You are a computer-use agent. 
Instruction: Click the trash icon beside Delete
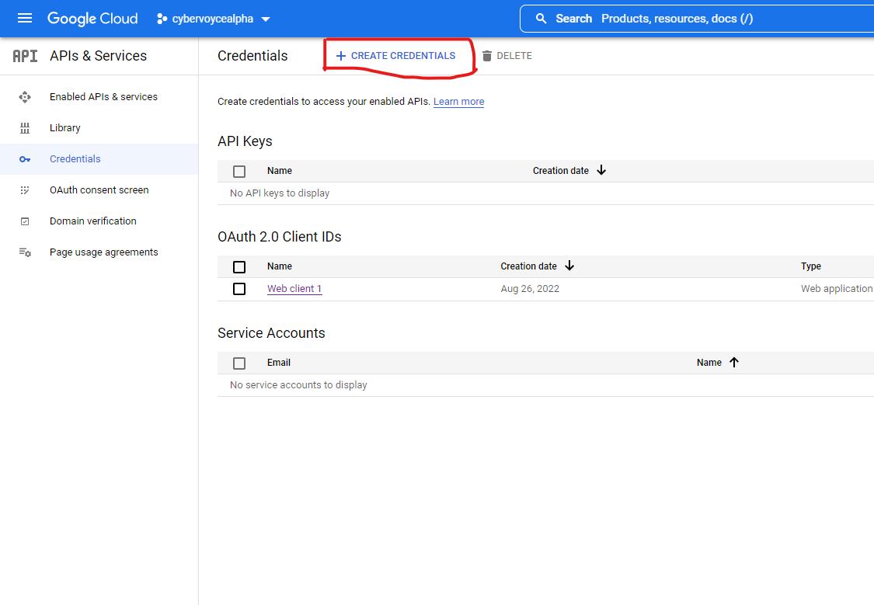[x=487, y=56]
